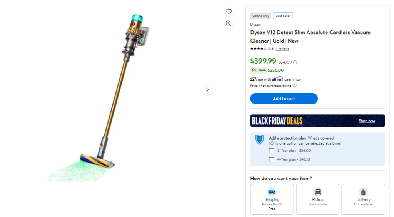
Task: Open image zoom magnifier icon
Action: point(229,23)
